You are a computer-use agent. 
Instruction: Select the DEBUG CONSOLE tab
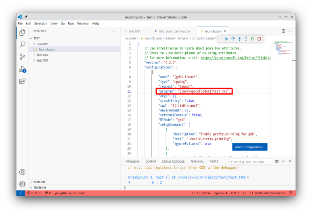(x=173, y=161)
